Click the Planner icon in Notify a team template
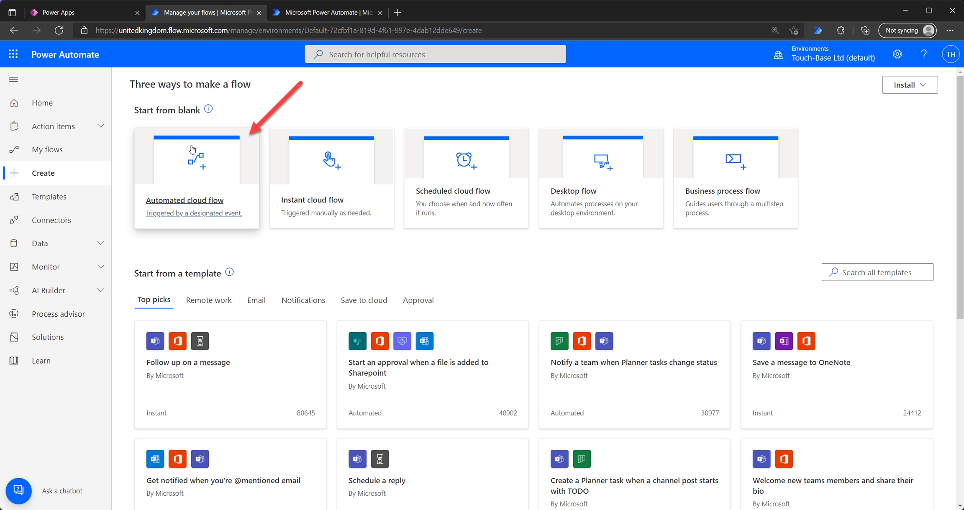 (x=559, y=341)
